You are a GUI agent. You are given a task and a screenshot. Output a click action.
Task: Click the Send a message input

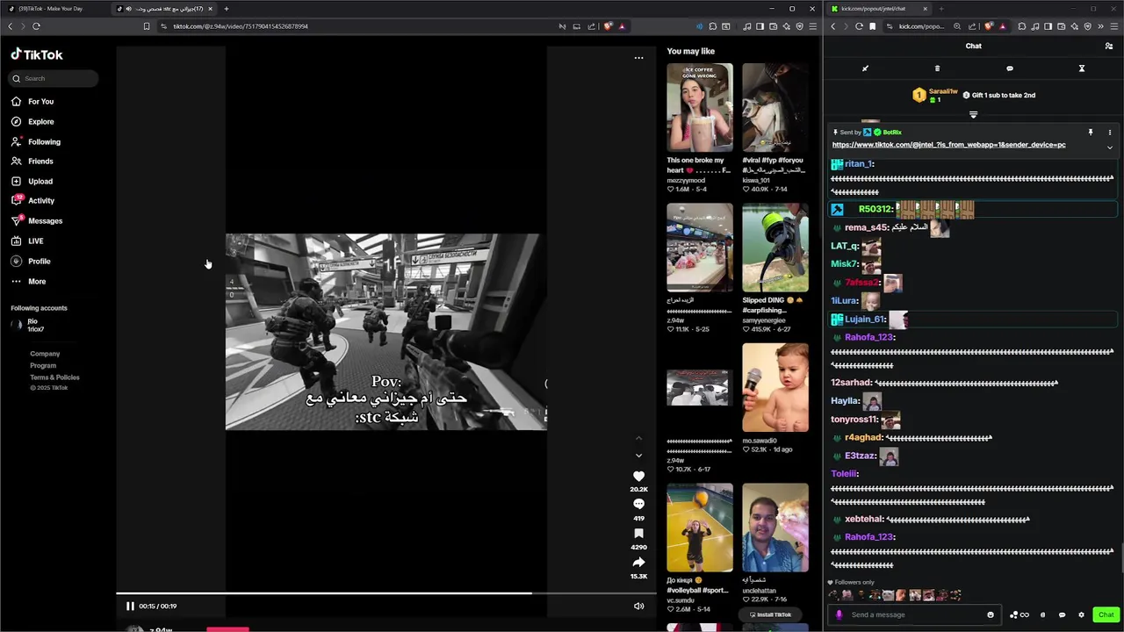[917, 614]
